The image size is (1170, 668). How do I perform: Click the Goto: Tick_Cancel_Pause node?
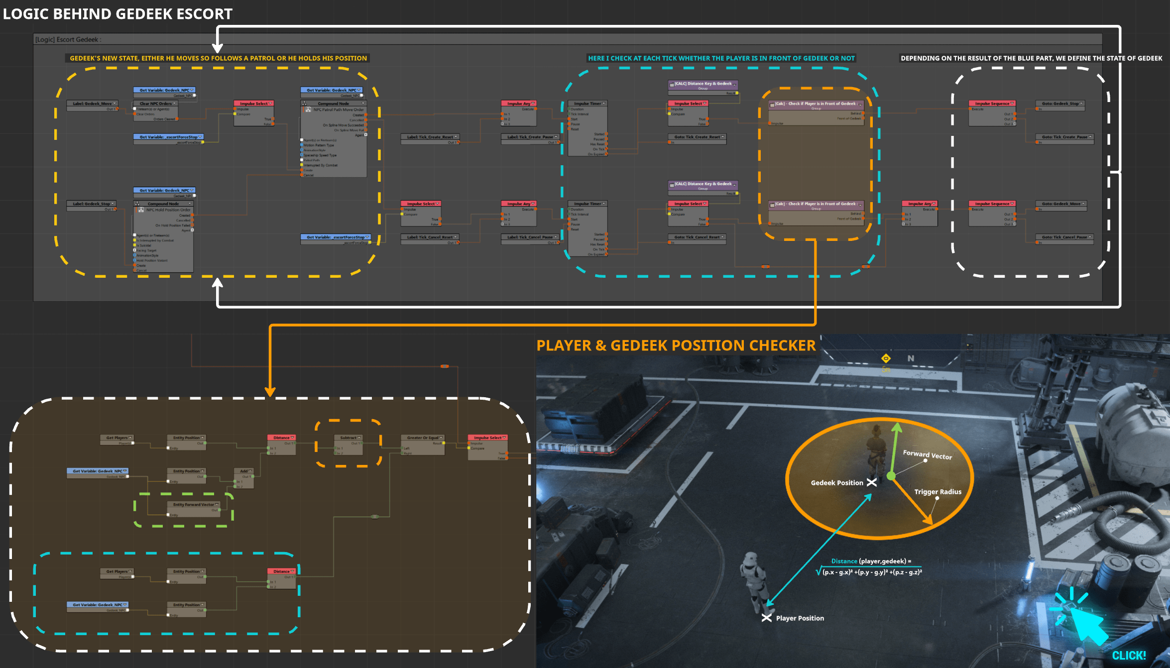point(1064,237)
